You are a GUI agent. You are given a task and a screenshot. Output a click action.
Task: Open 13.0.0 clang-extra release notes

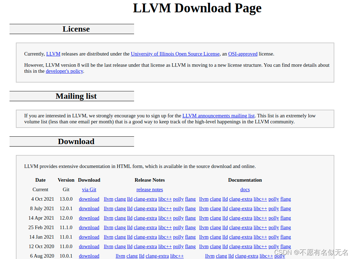point(145,199)
